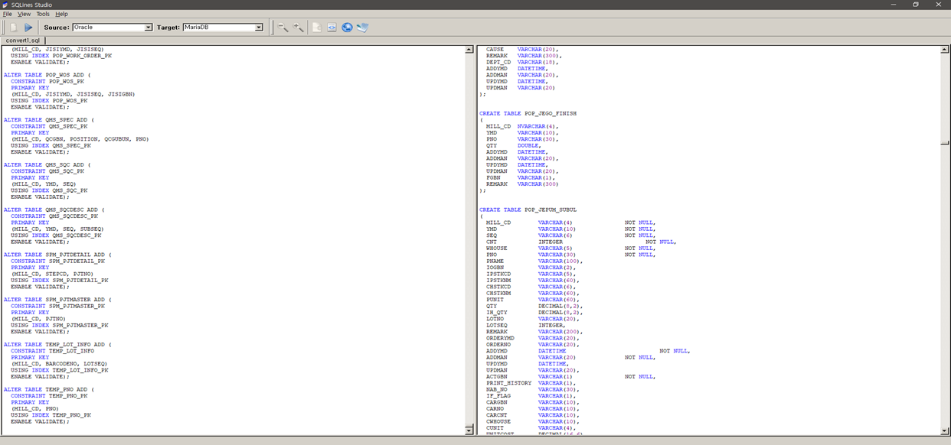Click the target pane scroll up arrow
951x445 pixels.
[945, 50]
